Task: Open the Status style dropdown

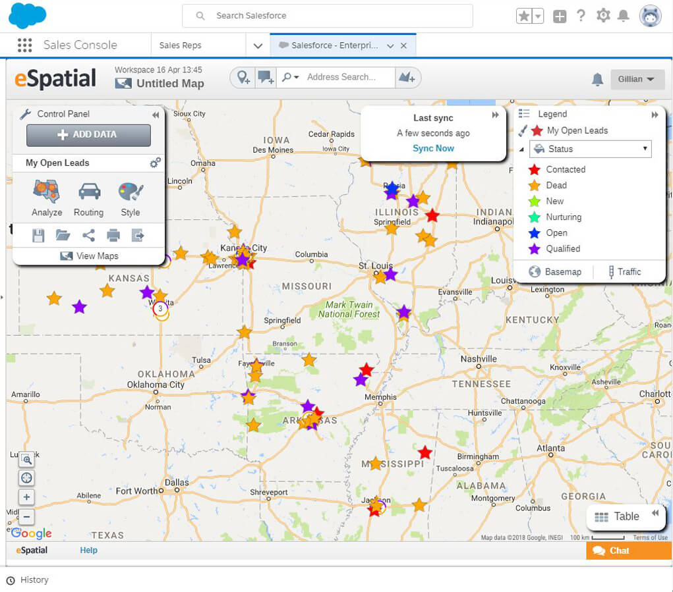Action: tap(591, 149)
